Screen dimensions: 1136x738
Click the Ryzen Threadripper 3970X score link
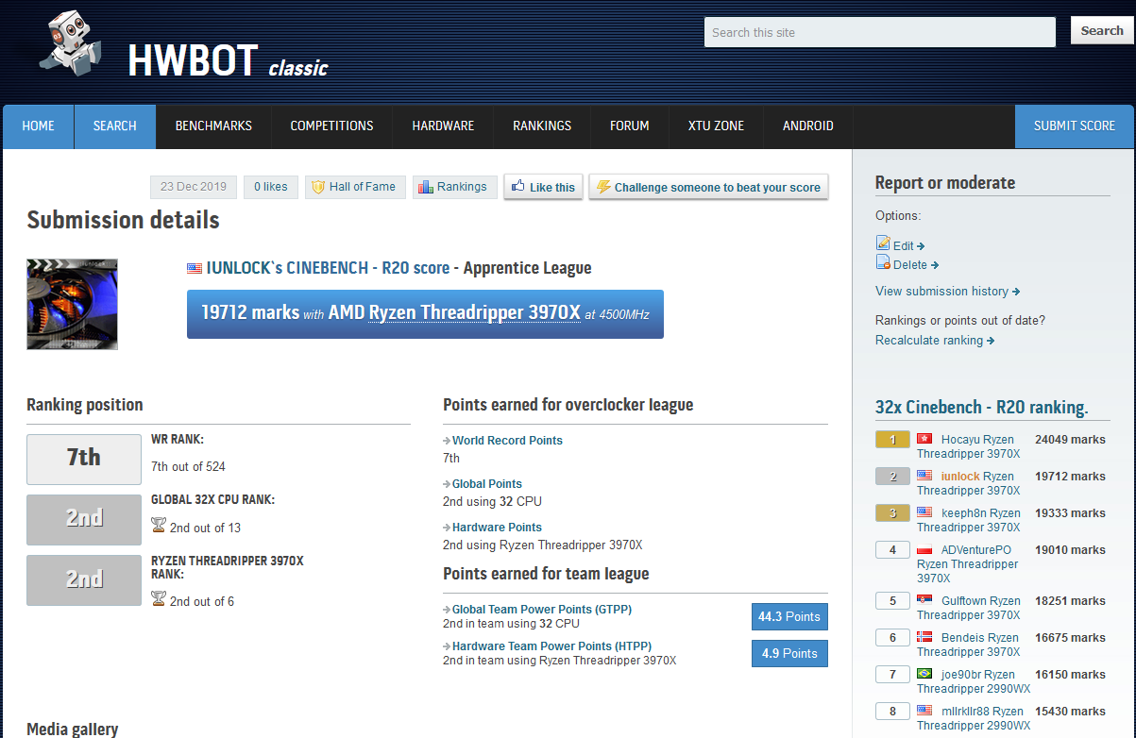[474, 313]
